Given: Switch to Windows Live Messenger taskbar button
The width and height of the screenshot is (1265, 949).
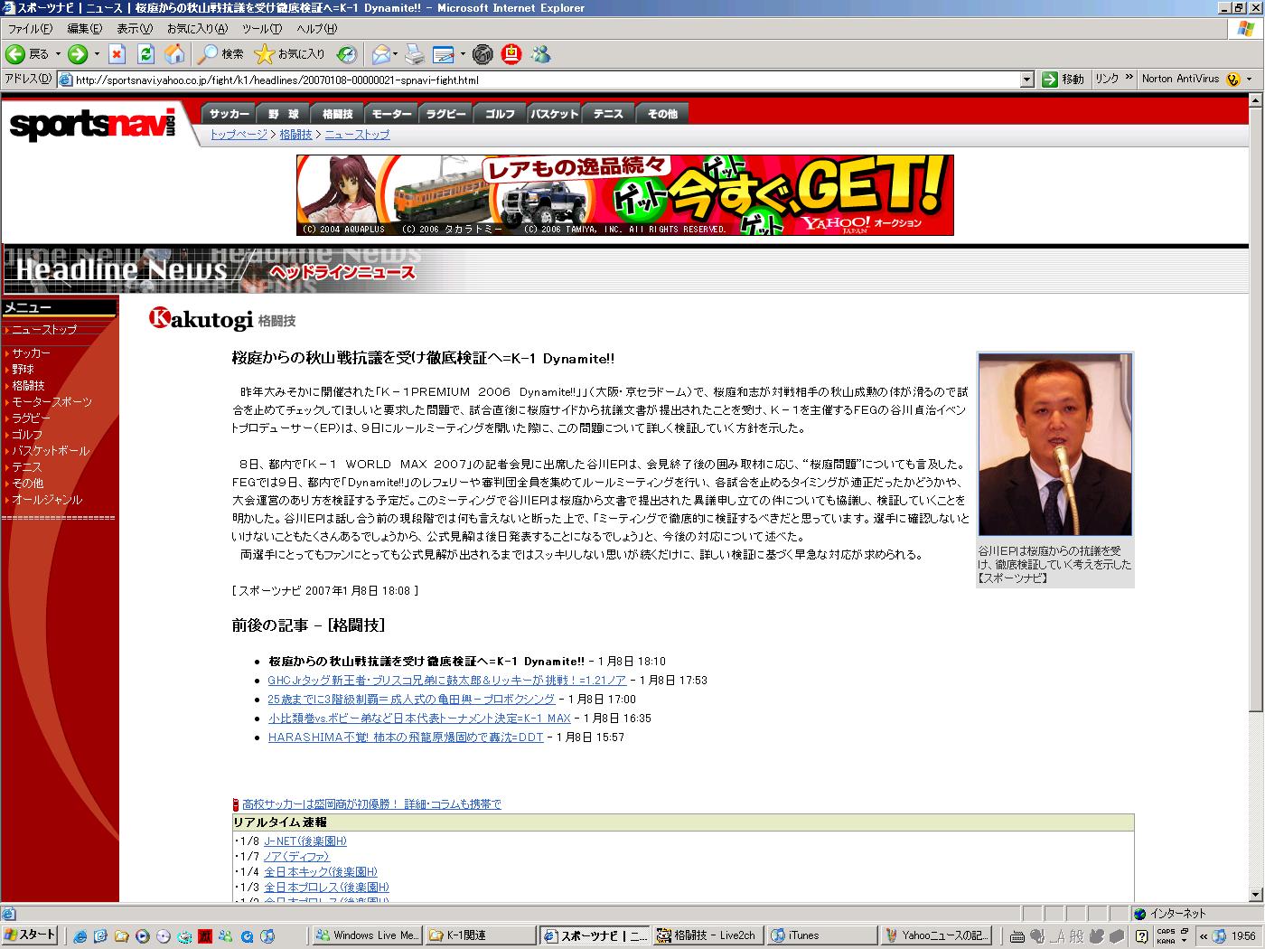Looking at the screenshot, I should coord(369,935).
